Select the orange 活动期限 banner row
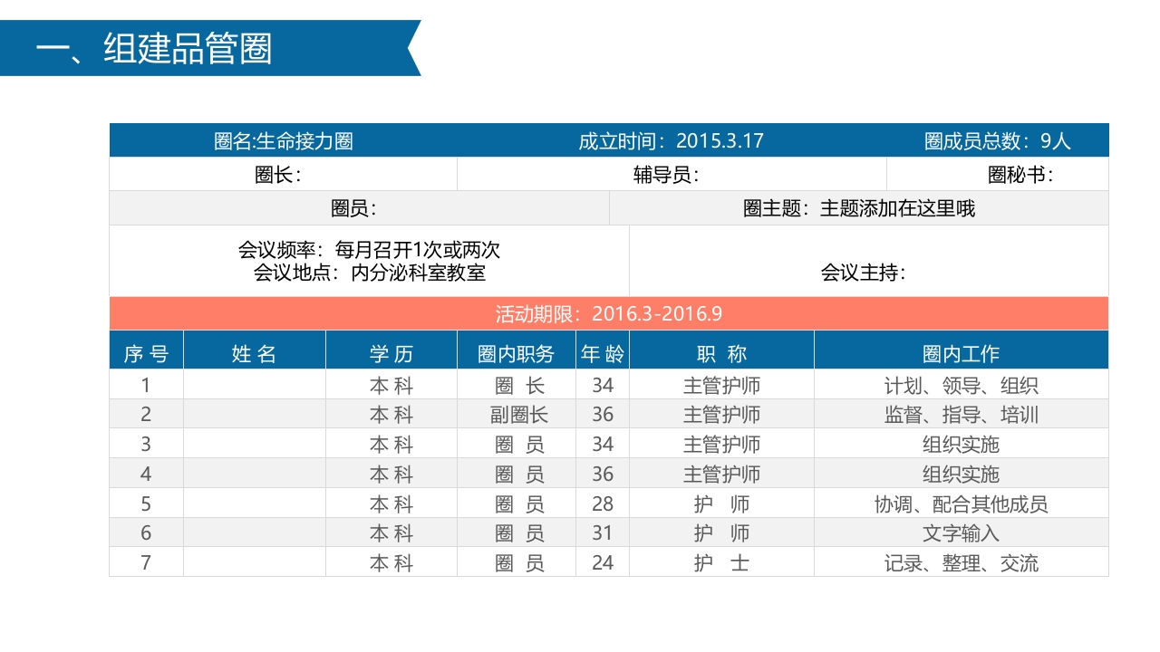Image resolution: width=1160 pixels, height=652 pixels. coord(609,313)
